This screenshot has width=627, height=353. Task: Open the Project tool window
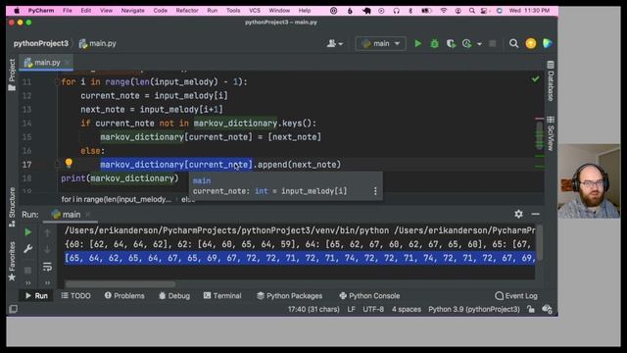(12, 75)
